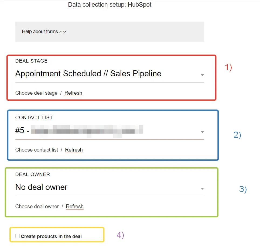Enable "Create products in the deal" checkbox
260x247 pixels.
pyautogui.click(x=18, y=236)
